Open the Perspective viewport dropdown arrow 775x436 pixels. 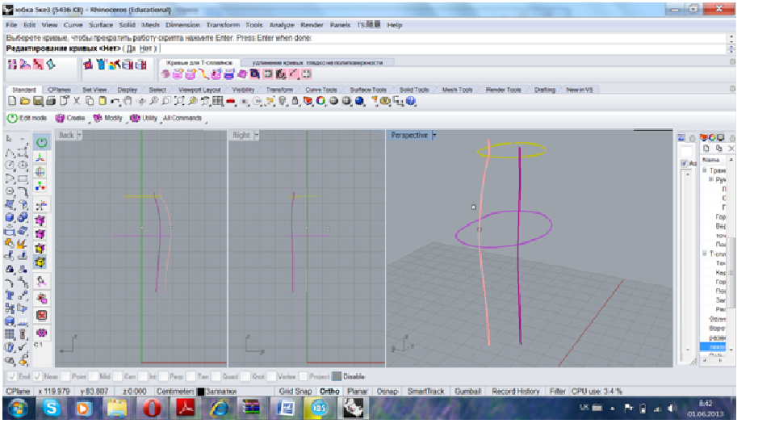click(434, 136)
